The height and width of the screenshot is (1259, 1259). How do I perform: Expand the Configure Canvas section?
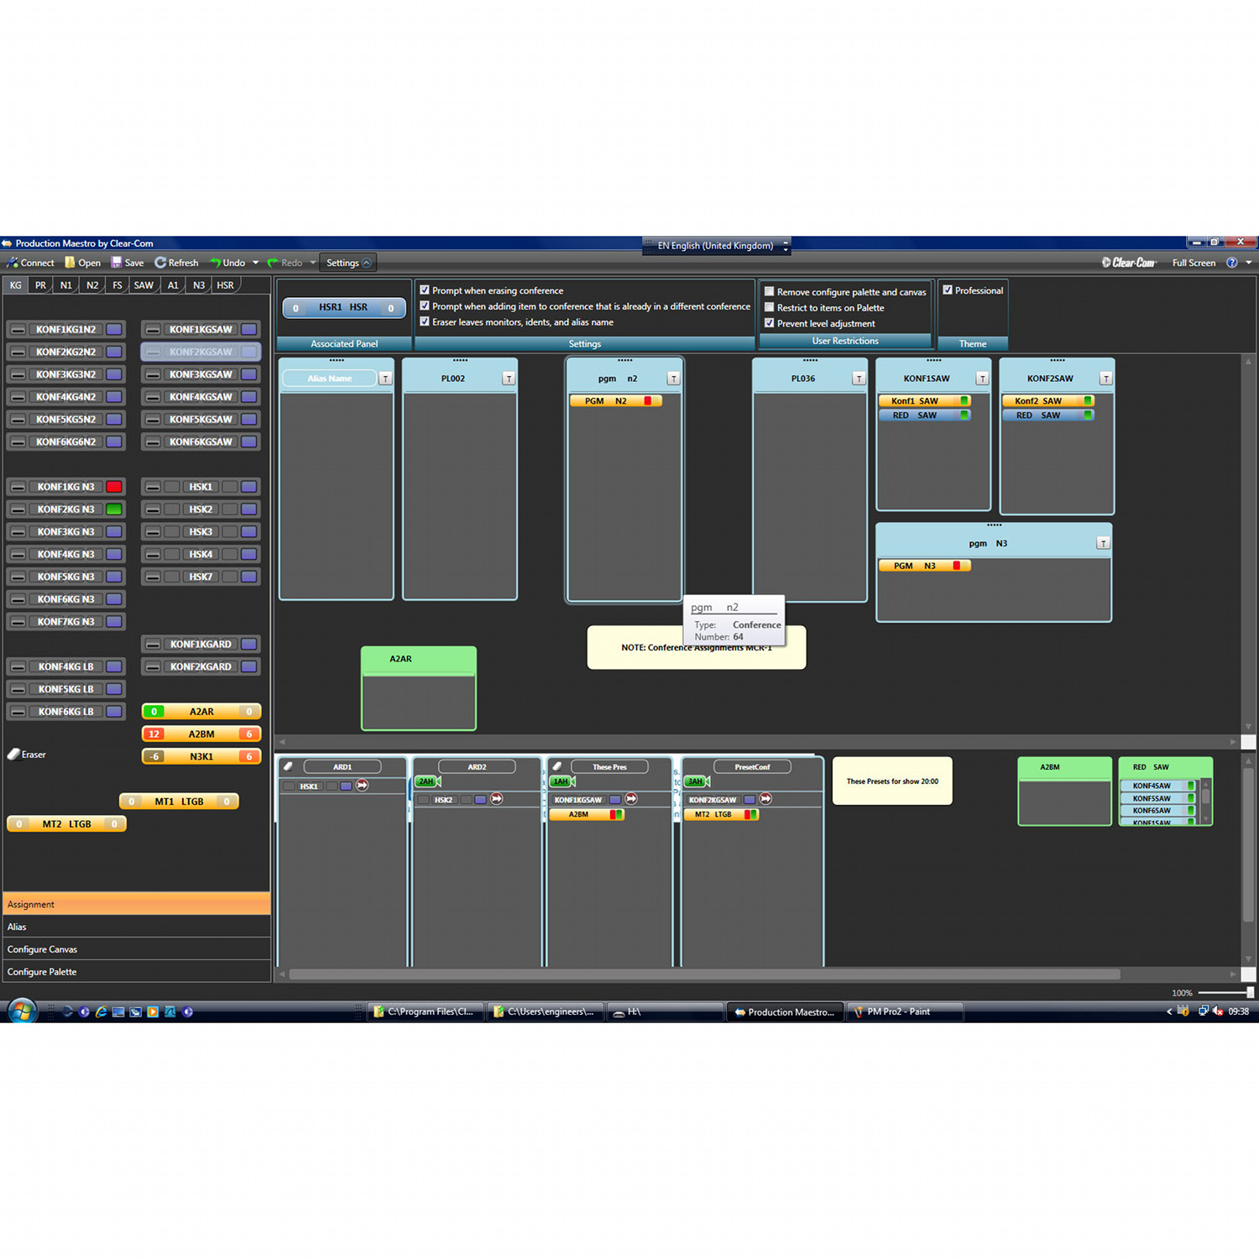137,949
